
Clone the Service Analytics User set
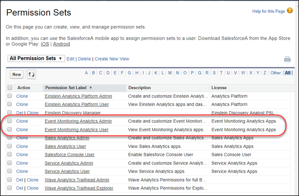coord(22,171)
